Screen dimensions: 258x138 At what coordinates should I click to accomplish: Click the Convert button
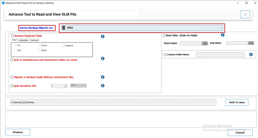pyautogui.click(x=240, y=133)
